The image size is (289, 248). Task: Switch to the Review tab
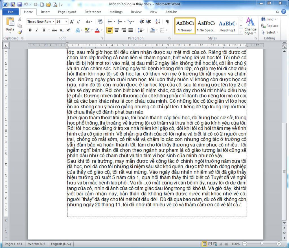[x=136, y=12]
